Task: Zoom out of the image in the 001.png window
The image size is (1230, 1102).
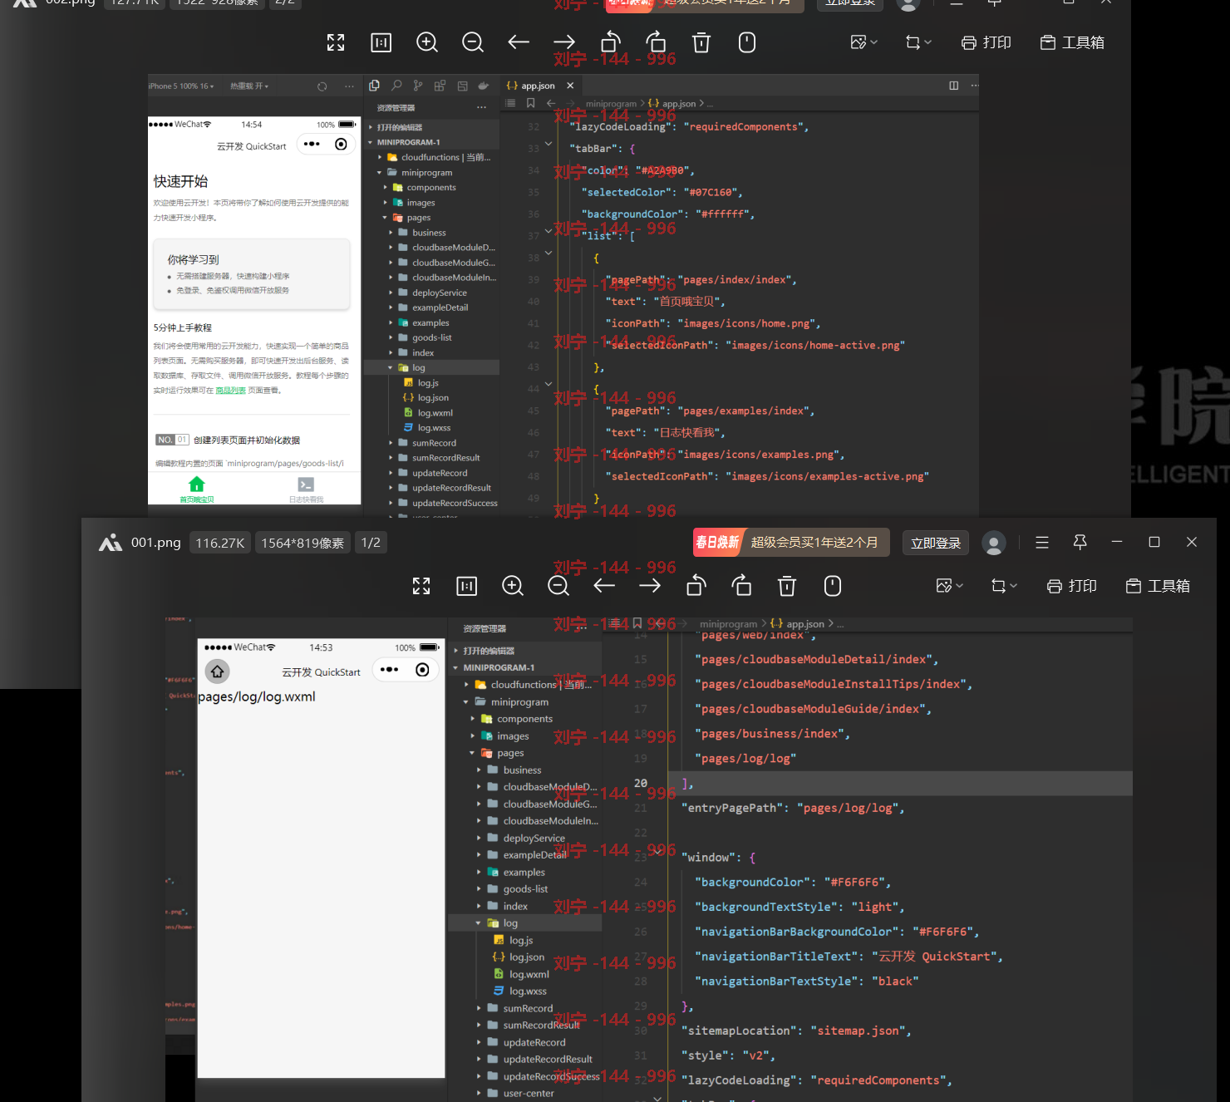Action: pos(558,586)
